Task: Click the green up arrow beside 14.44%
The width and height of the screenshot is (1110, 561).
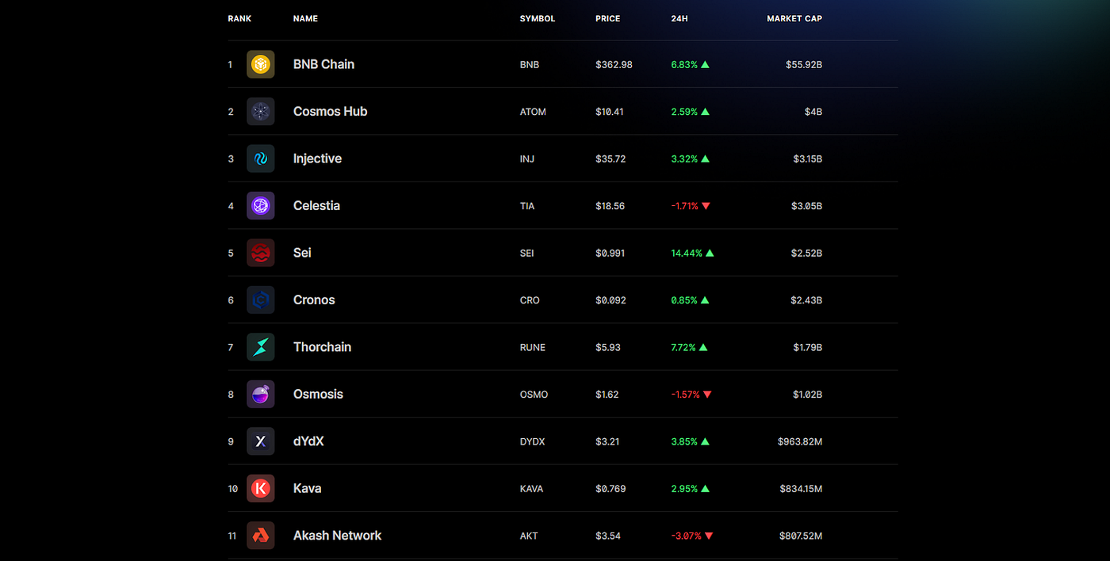Action: tap(710, 253)
